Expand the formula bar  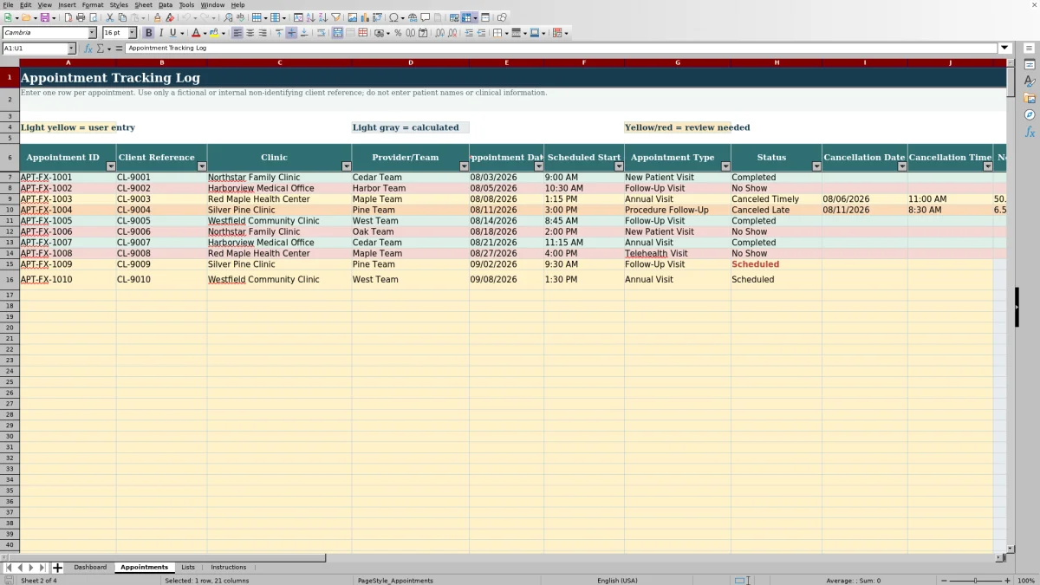coord(1004,49)
